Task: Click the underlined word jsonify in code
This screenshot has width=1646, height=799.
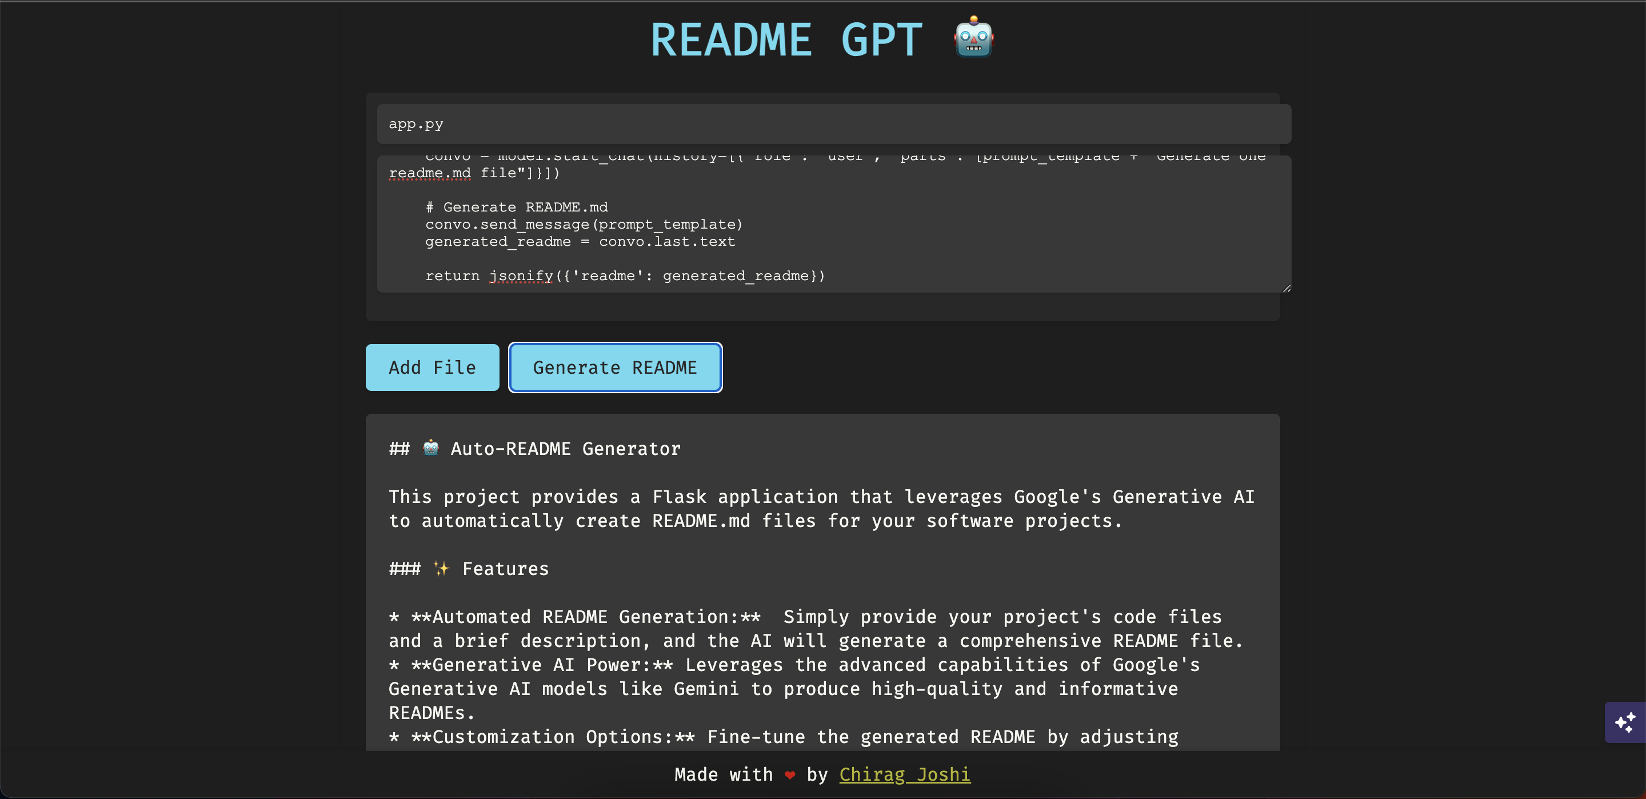Action: [521, 275]
